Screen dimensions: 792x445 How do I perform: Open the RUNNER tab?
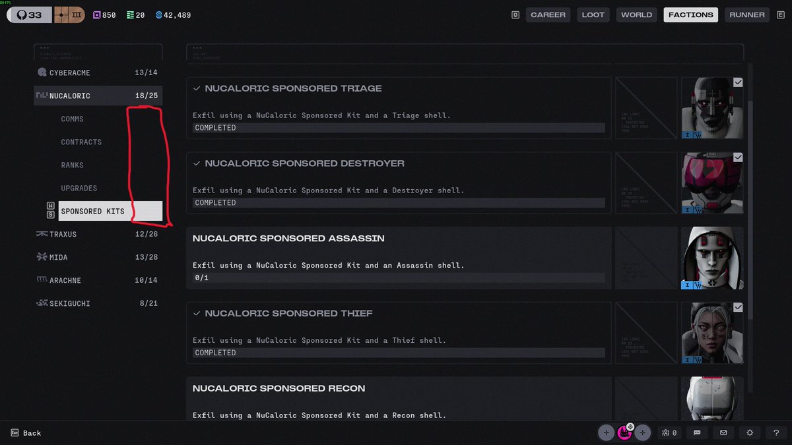(x=747, y=15)
